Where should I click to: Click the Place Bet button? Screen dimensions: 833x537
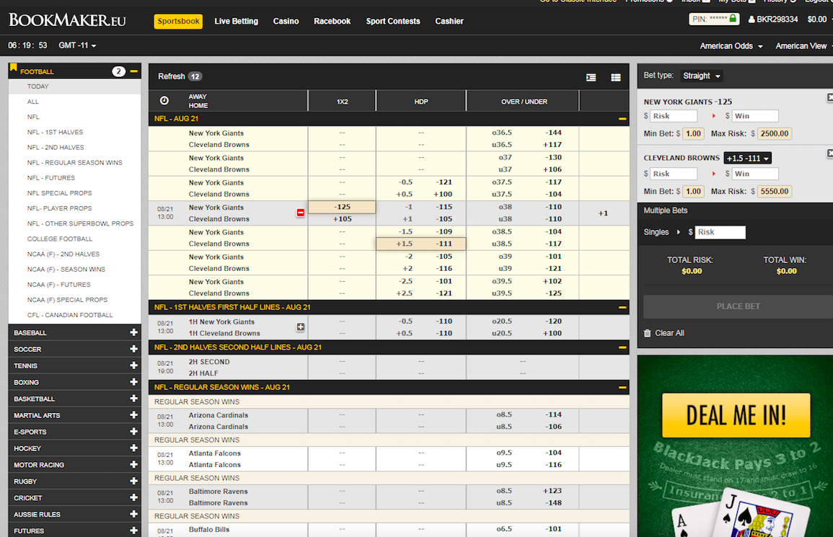[738, 306]
